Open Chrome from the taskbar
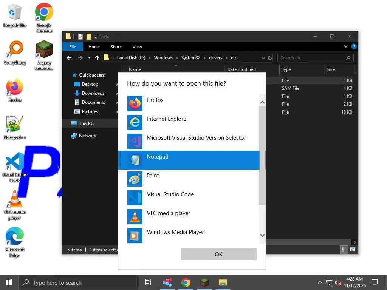The width and height of the screenshot is (387, 290). click(x=186, y=282)
